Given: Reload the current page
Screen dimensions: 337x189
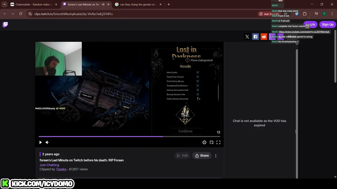Looking at the screenshot, I should [x=21, y=14].
